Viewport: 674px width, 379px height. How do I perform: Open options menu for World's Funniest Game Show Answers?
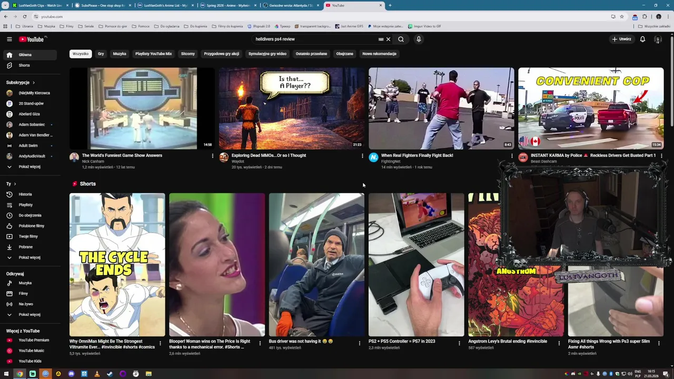click(x=212, y=156)
